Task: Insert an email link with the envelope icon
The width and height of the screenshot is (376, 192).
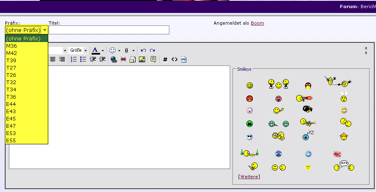Action: [132, 59]
